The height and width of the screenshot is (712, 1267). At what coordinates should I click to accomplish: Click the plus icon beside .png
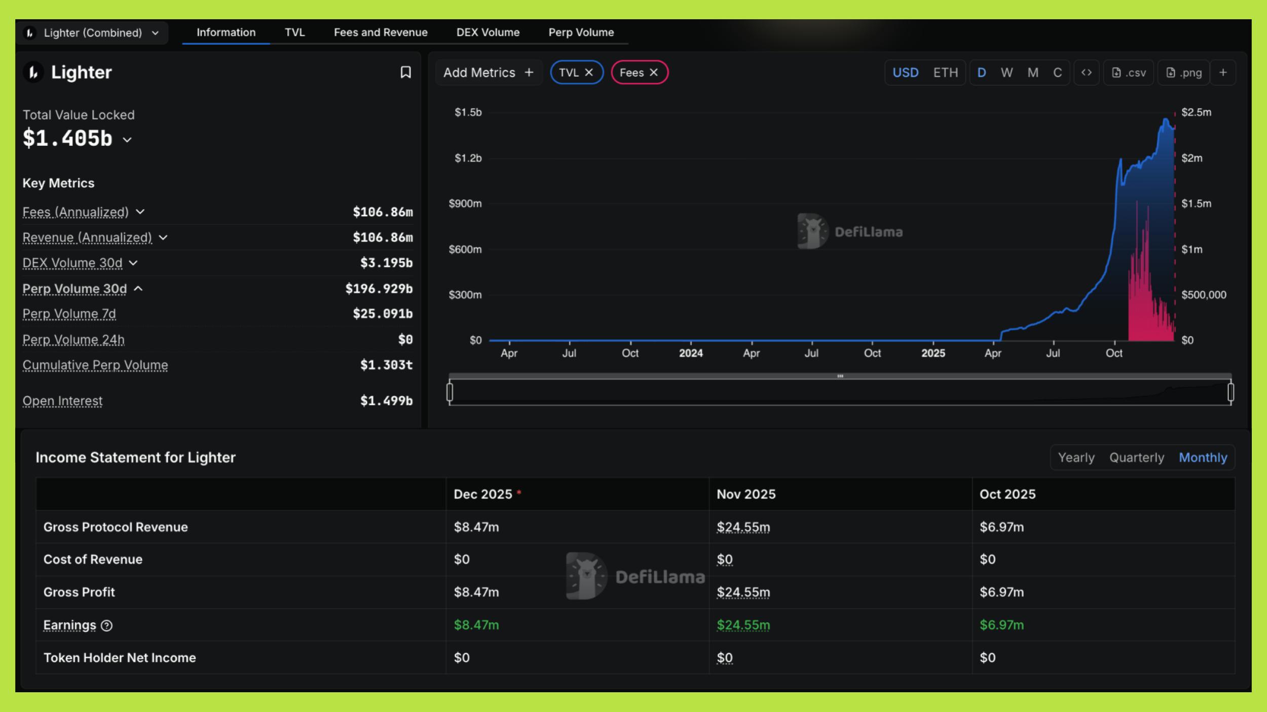point(1223,72)
